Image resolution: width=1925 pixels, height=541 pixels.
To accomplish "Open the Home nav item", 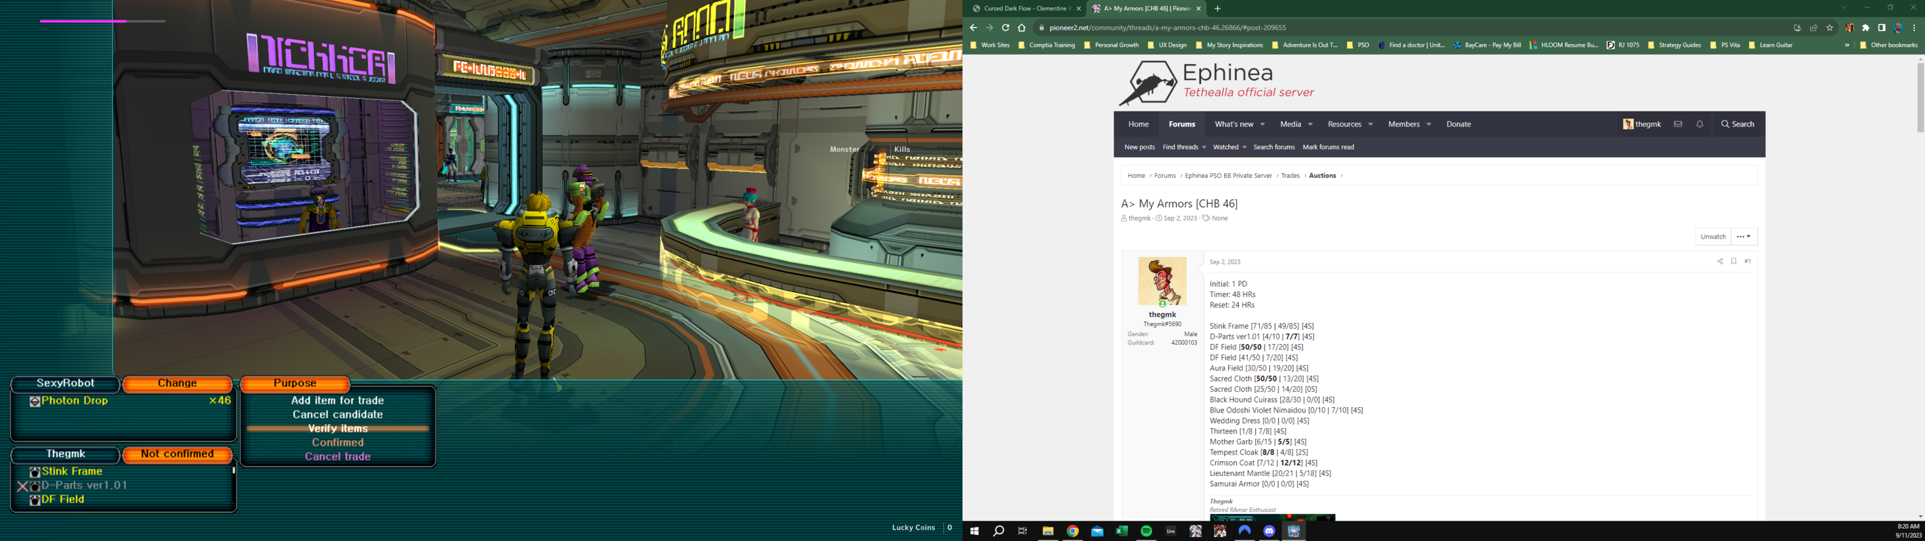I will coord(1138,124).
